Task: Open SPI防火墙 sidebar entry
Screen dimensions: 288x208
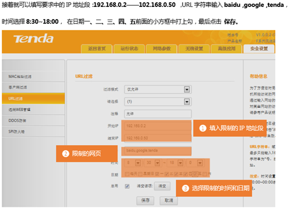Action: 33,131
